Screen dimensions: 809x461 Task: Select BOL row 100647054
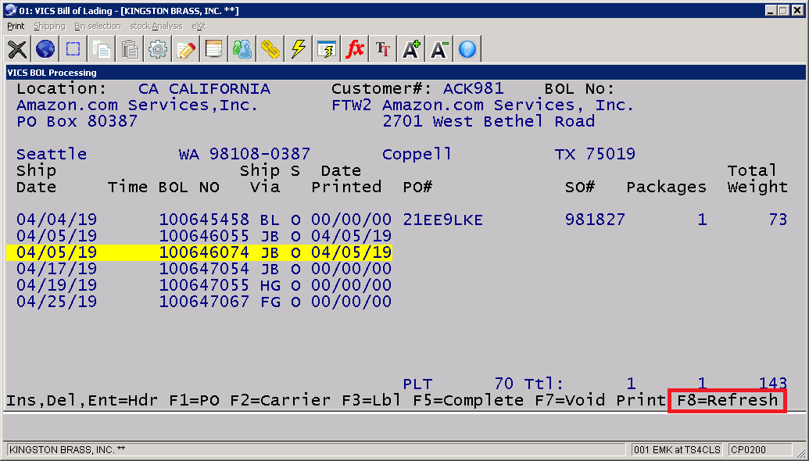pos(204,269)
